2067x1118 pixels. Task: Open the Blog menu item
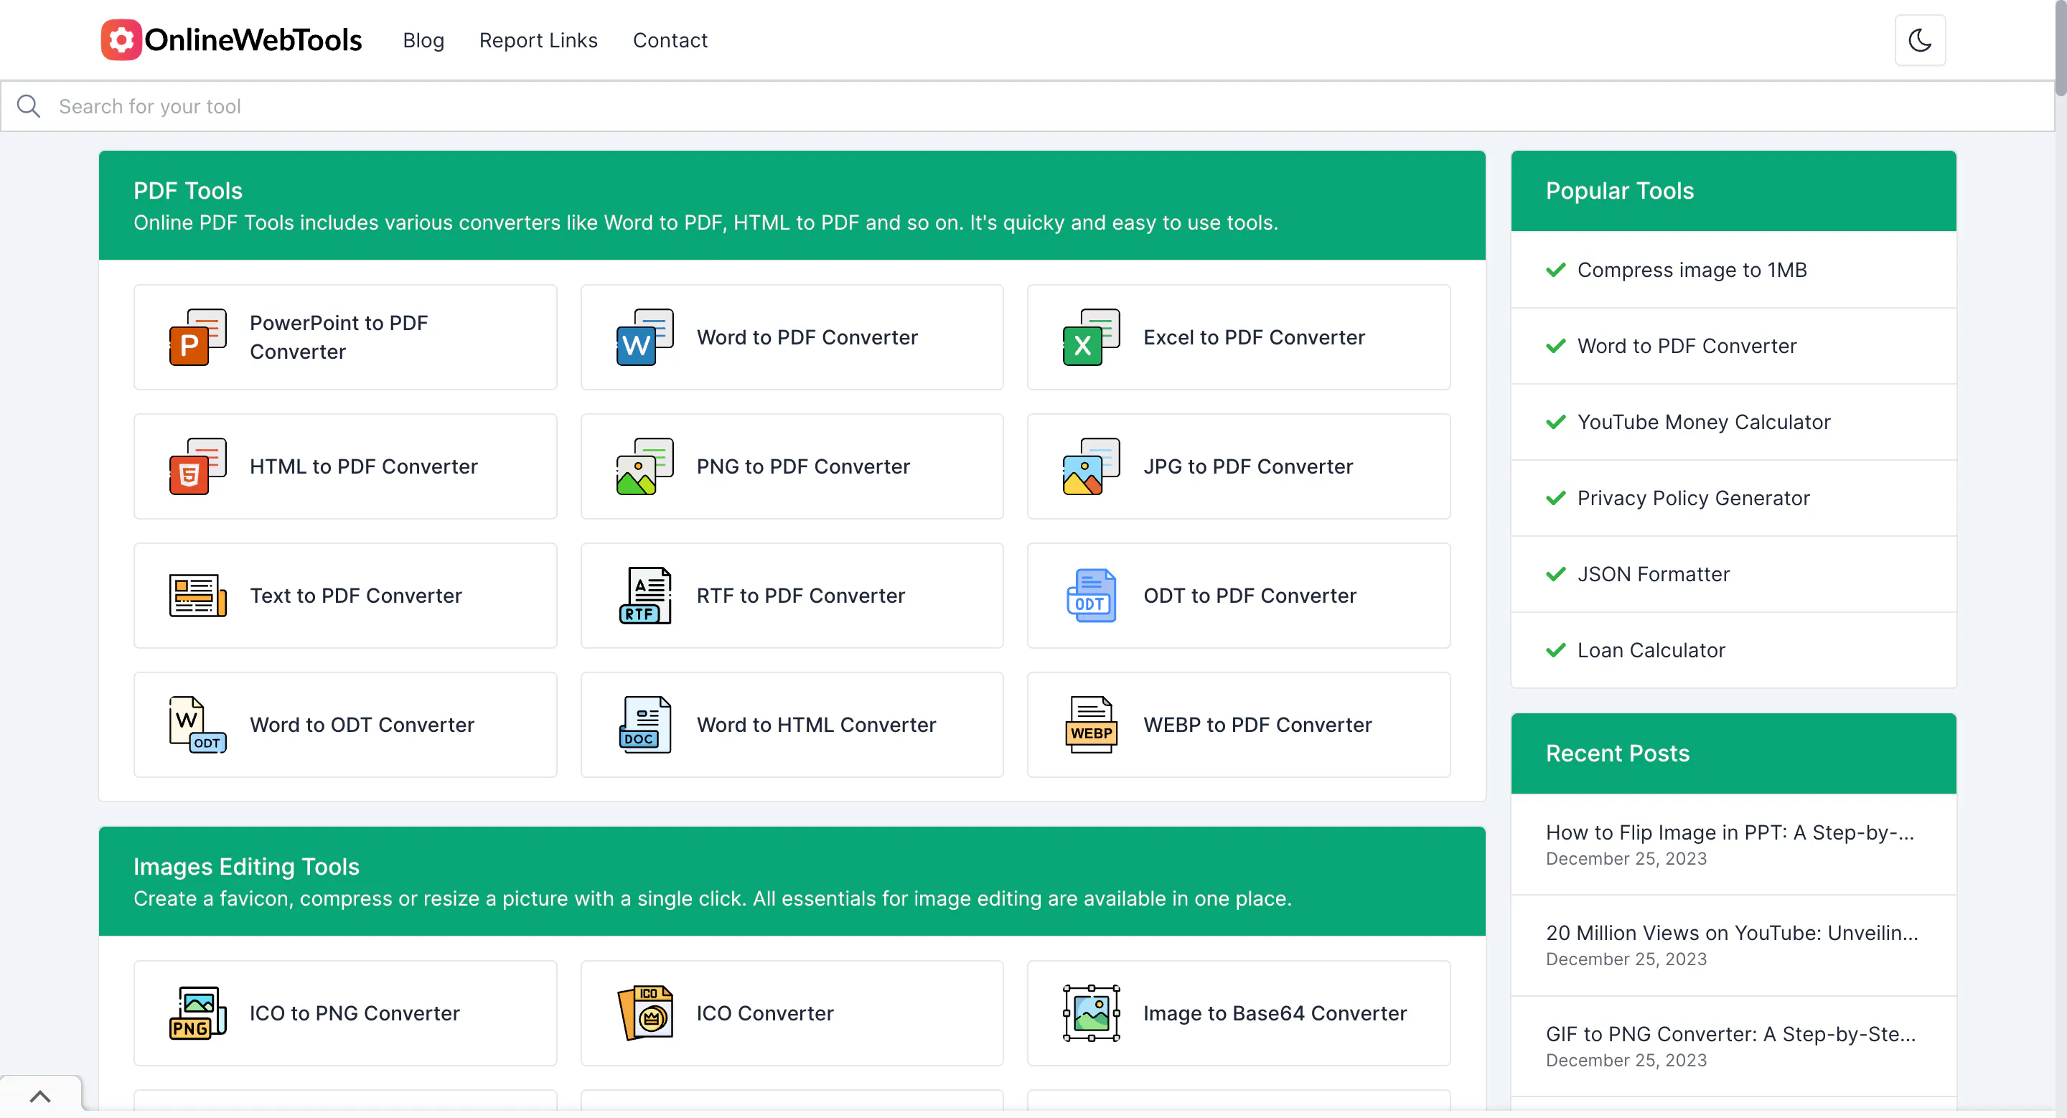tap(423, 40)
